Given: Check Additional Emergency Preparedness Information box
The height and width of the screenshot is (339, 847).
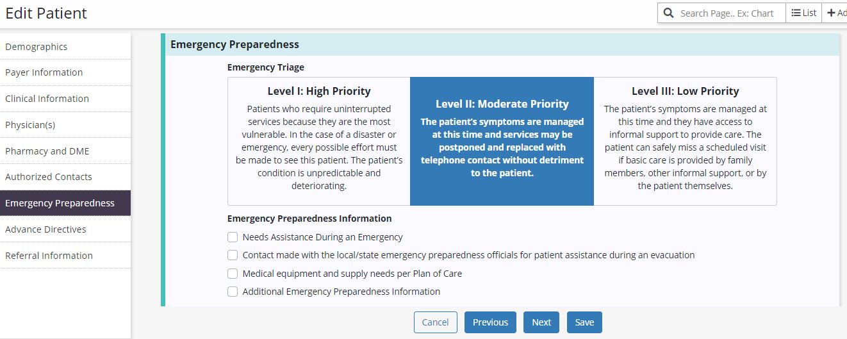Looking at the screenshot, I should [x=233, y=292].
